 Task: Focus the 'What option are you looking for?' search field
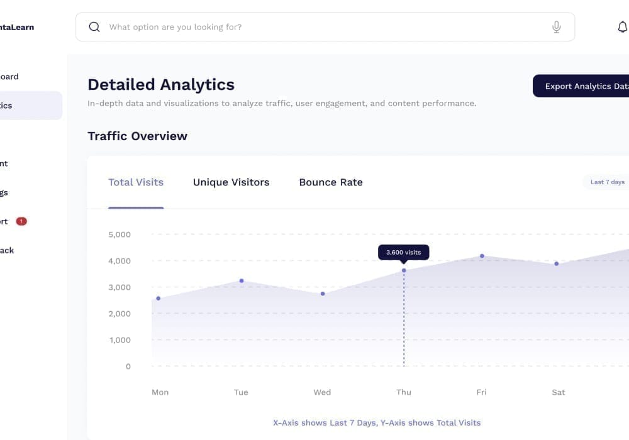pyautogui.click(x=325, y=27)
